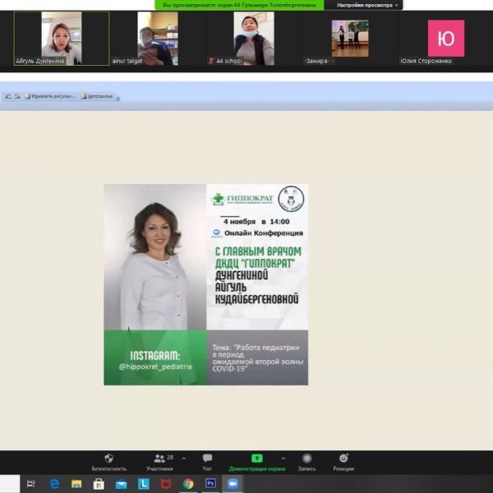
Task: Expand the shared toolbar overflow arrow
Action: pyautogui.click(x=117, y=99)
